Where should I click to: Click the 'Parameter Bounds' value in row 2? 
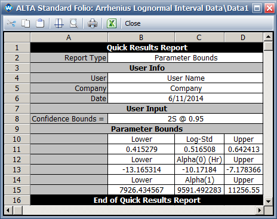pyautogui.click(x=186, y=58)
